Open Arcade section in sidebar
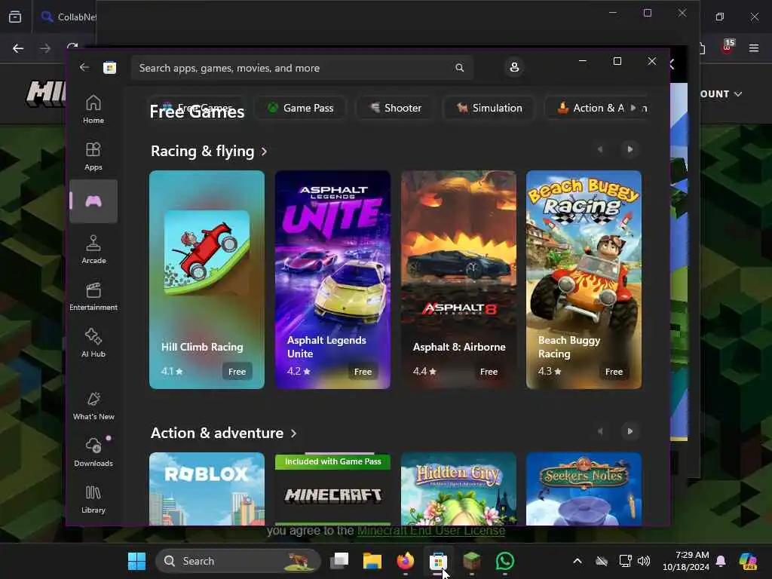 pyautogui.click(x=93, y=250)
